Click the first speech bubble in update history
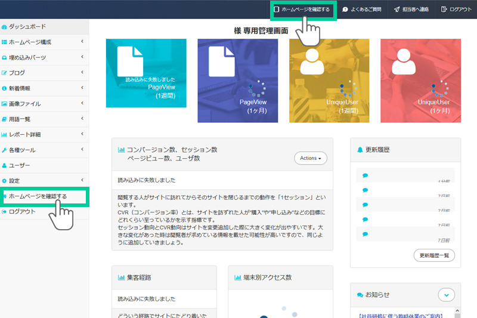This screenshot has height=318, width=477. point(365,175)
